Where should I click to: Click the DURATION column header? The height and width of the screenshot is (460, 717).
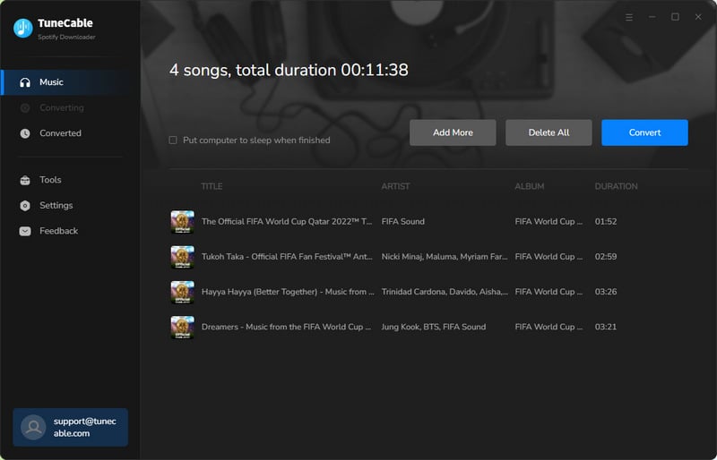pos(616,186)
